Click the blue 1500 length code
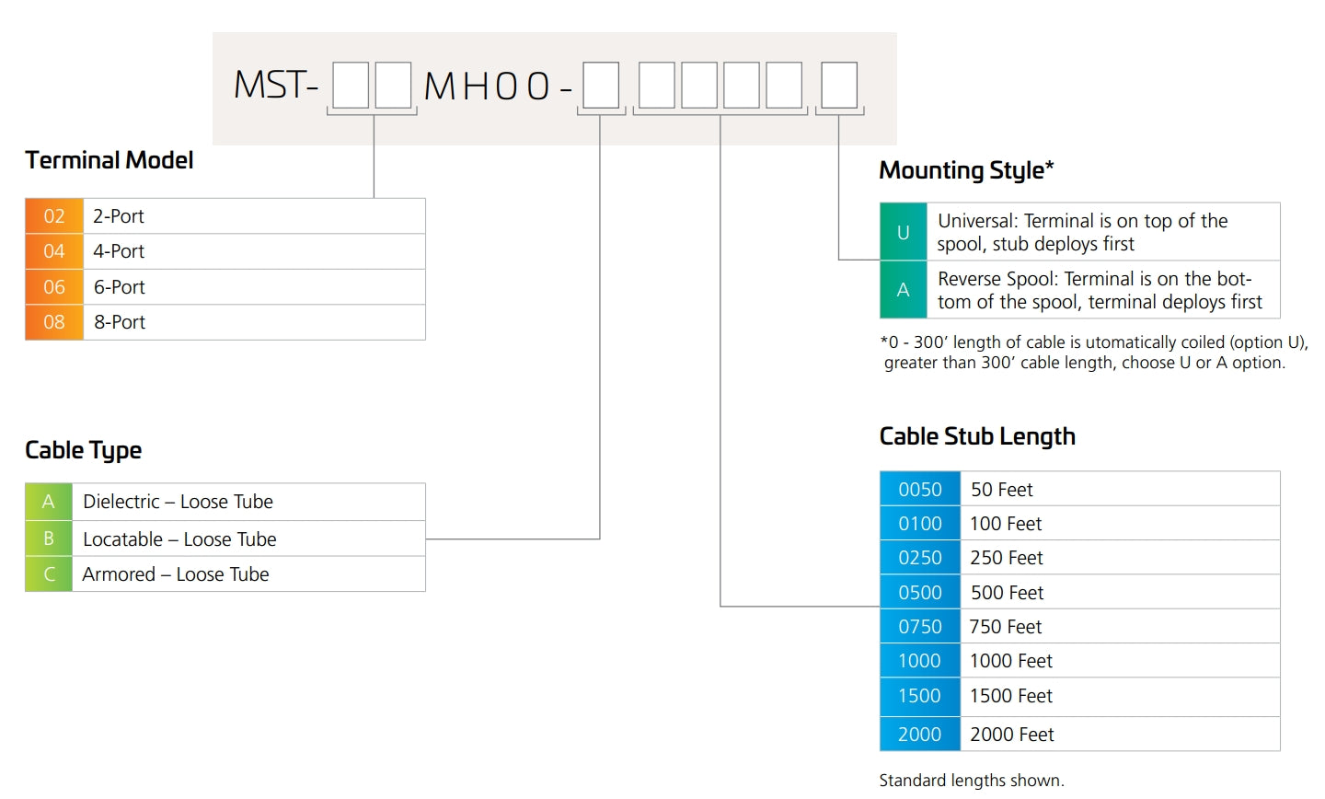Viewport: 1325px width, 799px height. click(x=920, y=696)
